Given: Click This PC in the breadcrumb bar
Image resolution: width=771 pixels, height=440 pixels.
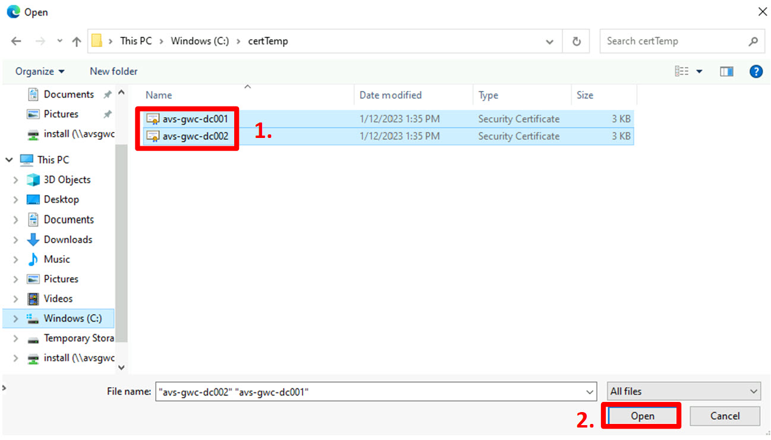Looking at the screenshot, I should coord(136,41).
